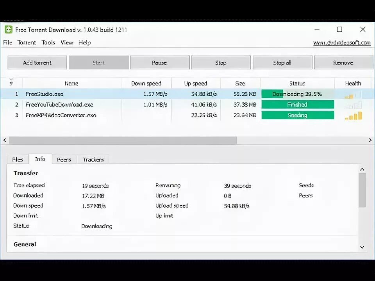Click the Stop all button
Screen dimensions: 375x281
click(x=282, y=62)
